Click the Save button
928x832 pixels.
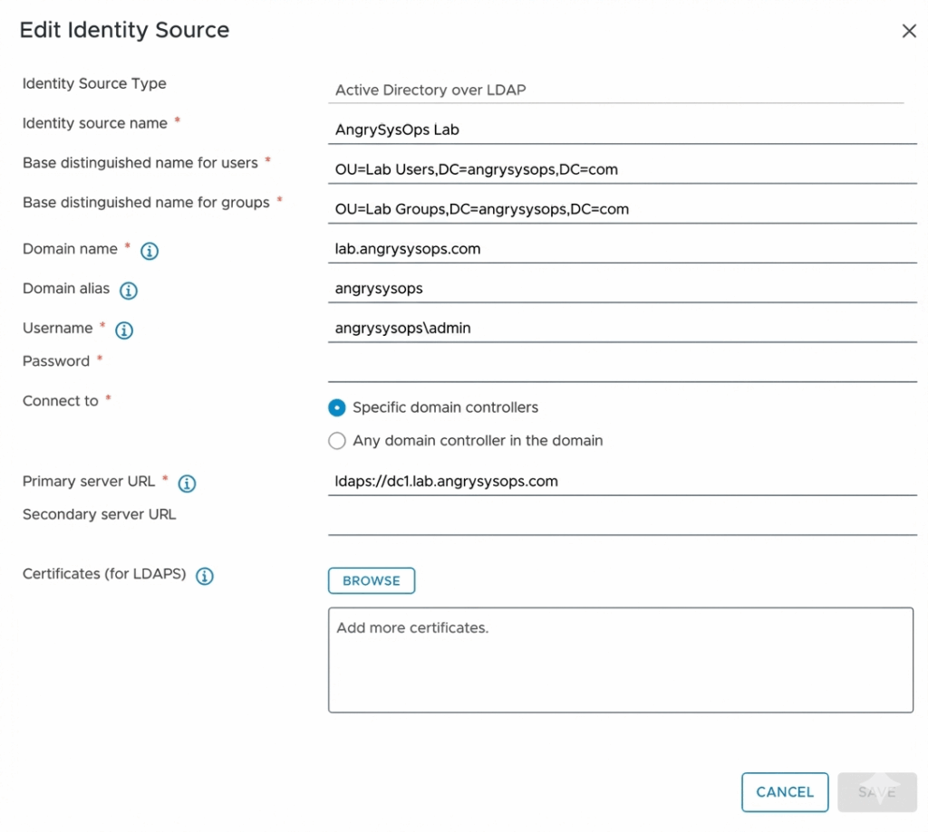(876, 792)
